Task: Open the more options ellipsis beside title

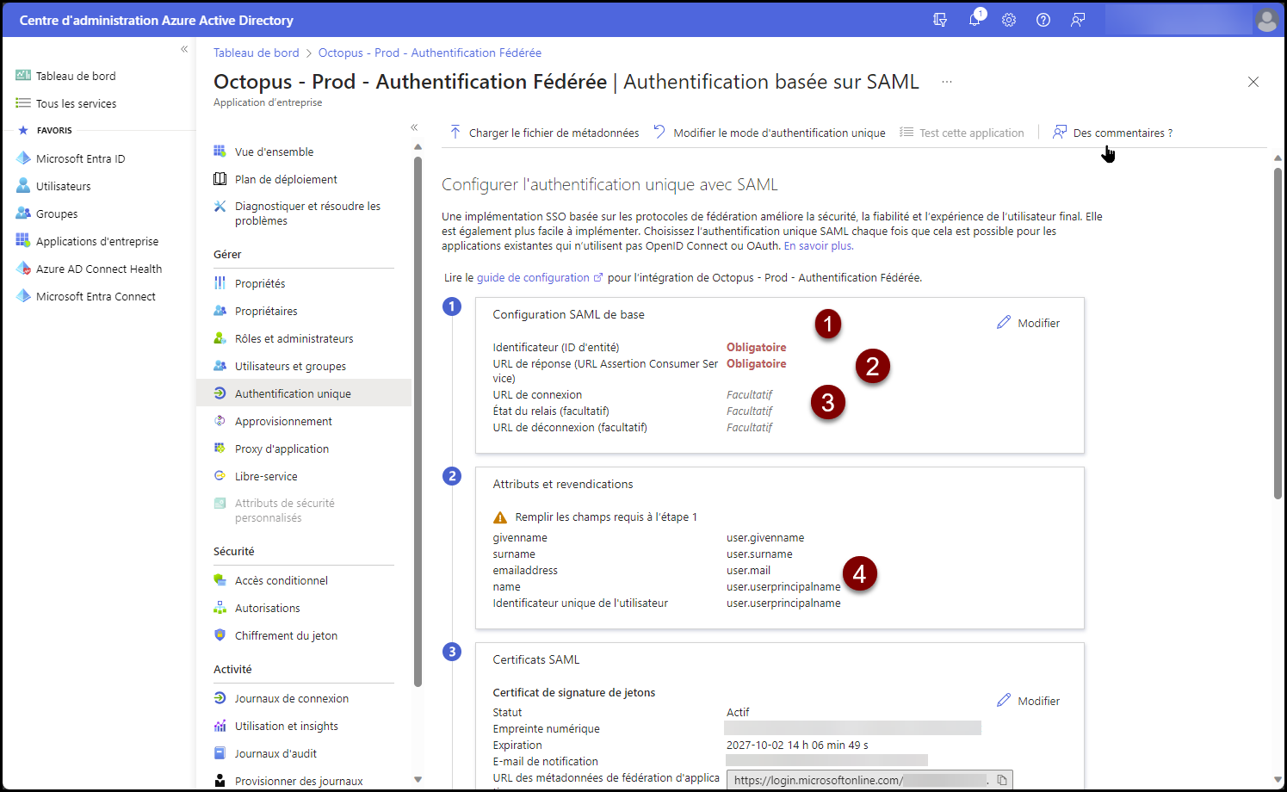Action: point(947,82)
